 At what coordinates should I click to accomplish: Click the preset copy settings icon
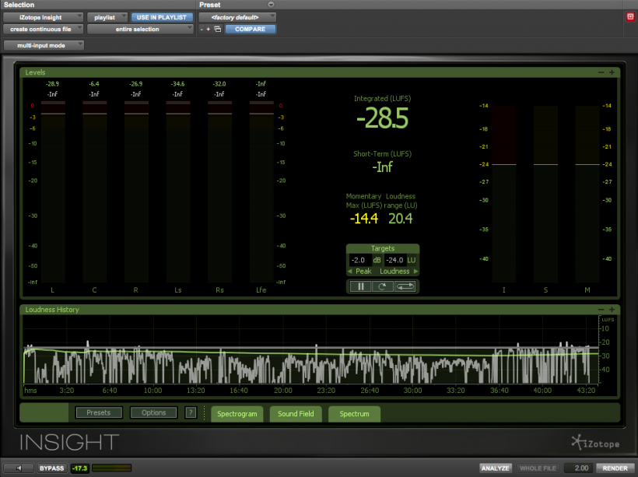pos(218,30)
